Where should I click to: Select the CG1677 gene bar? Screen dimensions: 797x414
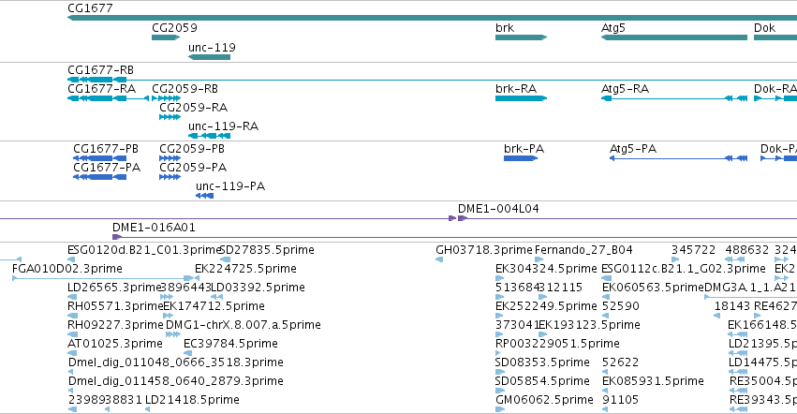click(x=432, y=18)
